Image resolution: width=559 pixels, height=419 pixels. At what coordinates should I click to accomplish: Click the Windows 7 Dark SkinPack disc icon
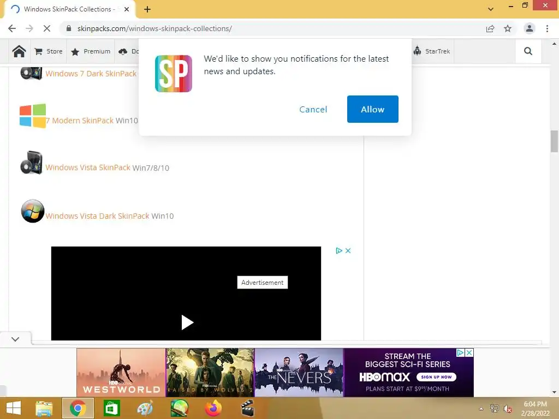[31, 73]
